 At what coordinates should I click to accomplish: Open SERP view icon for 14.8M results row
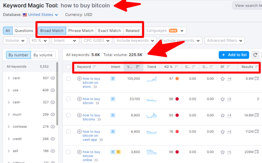tap(257, 115)
